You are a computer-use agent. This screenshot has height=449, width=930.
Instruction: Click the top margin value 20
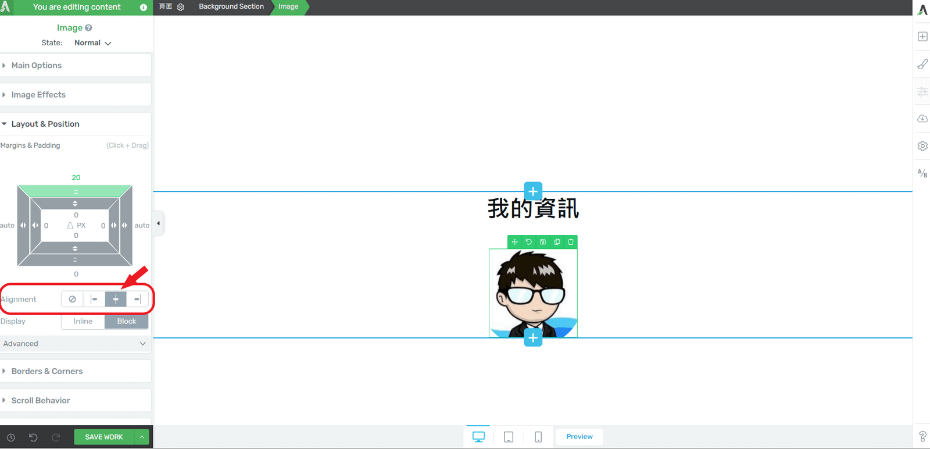coord(76,177)
